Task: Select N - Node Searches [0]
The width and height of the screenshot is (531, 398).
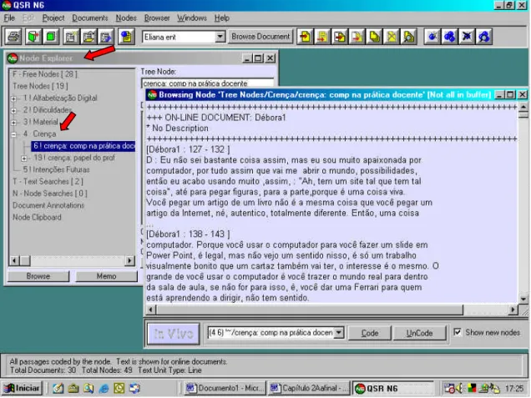Action: click(50, 194)
